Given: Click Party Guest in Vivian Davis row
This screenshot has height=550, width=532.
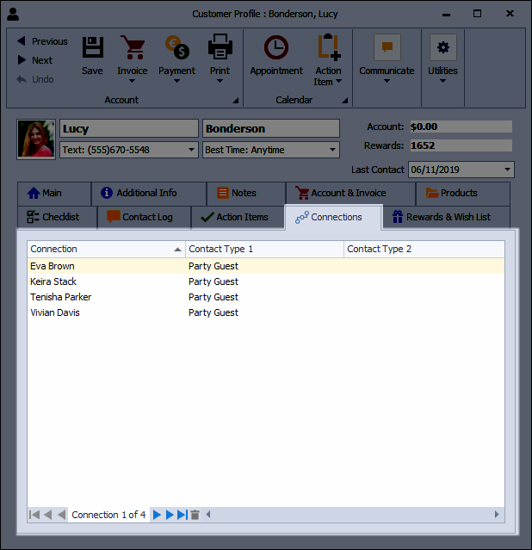Looking at the screenshot, I should (213, 312).
